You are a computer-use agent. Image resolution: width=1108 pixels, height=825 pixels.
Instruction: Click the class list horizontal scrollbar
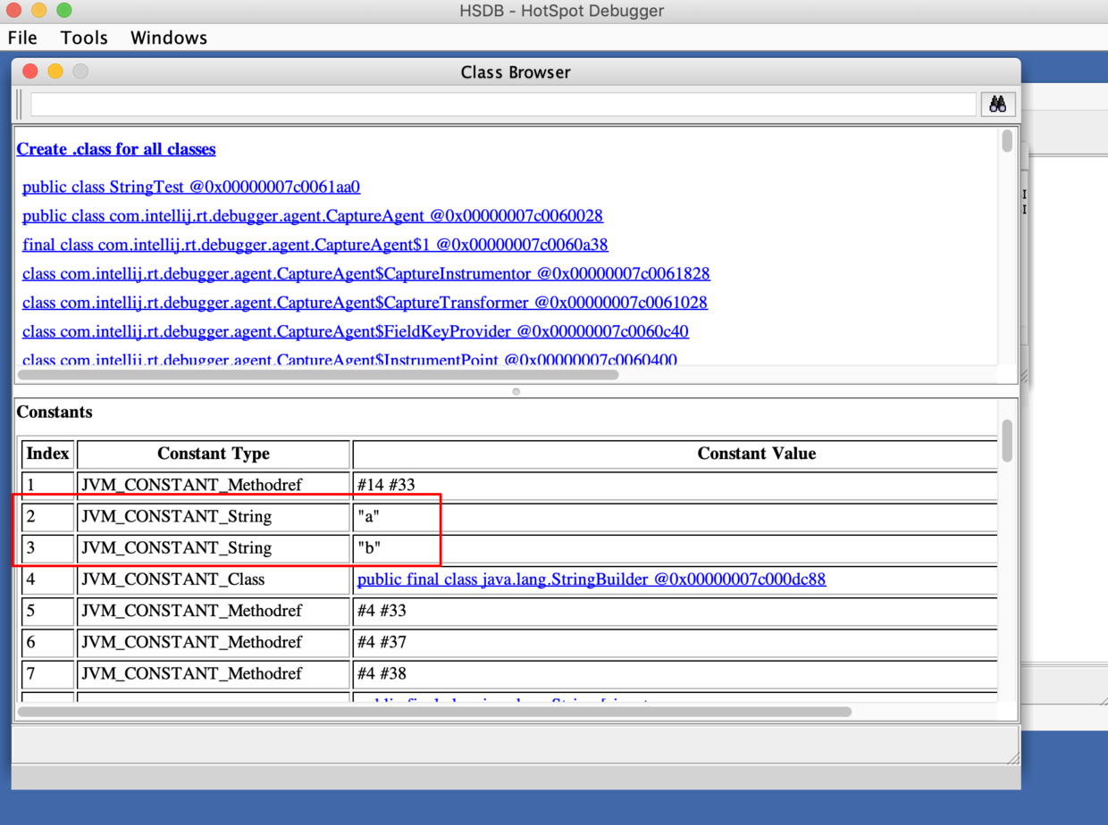[x=317, y=375]
